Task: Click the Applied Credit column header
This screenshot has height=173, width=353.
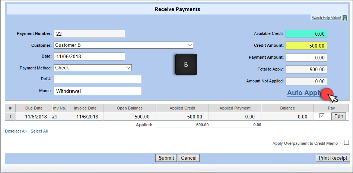Action: tap(182, 108)
